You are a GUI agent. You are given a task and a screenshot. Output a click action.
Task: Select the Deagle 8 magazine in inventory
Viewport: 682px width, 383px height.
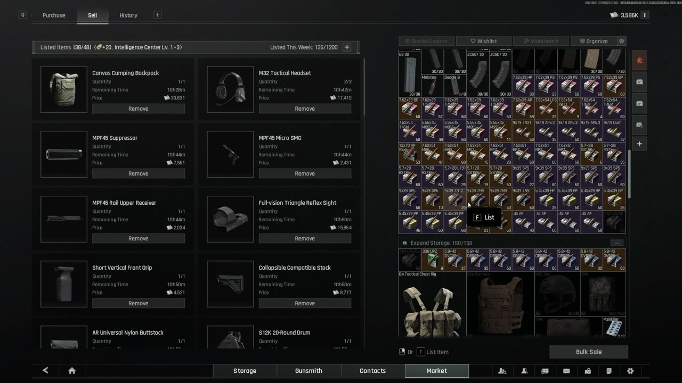pyautogui.click(x=455, y=85)
